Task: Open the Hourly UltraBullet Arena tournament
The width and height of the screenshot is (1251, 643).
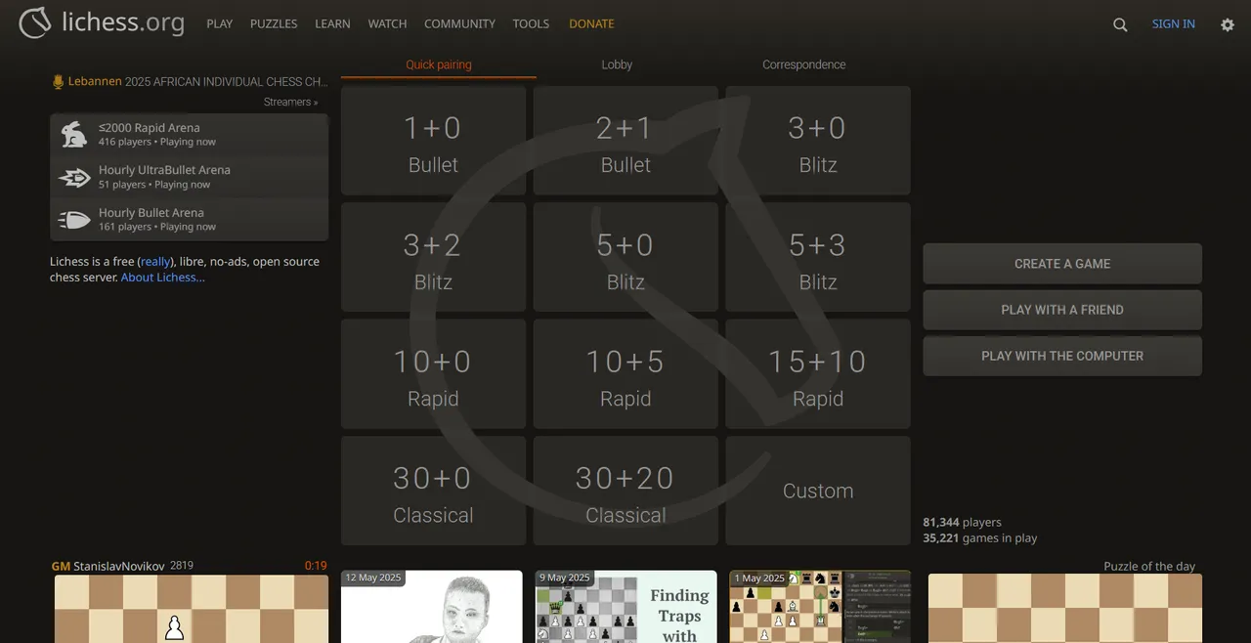Action: 190,177
